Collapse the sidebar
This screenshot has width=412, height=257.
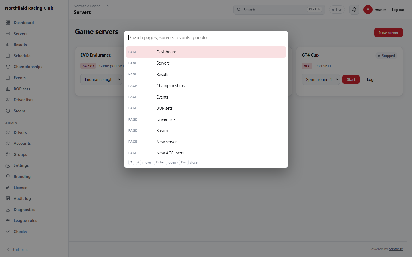click(x=17, y=250)
